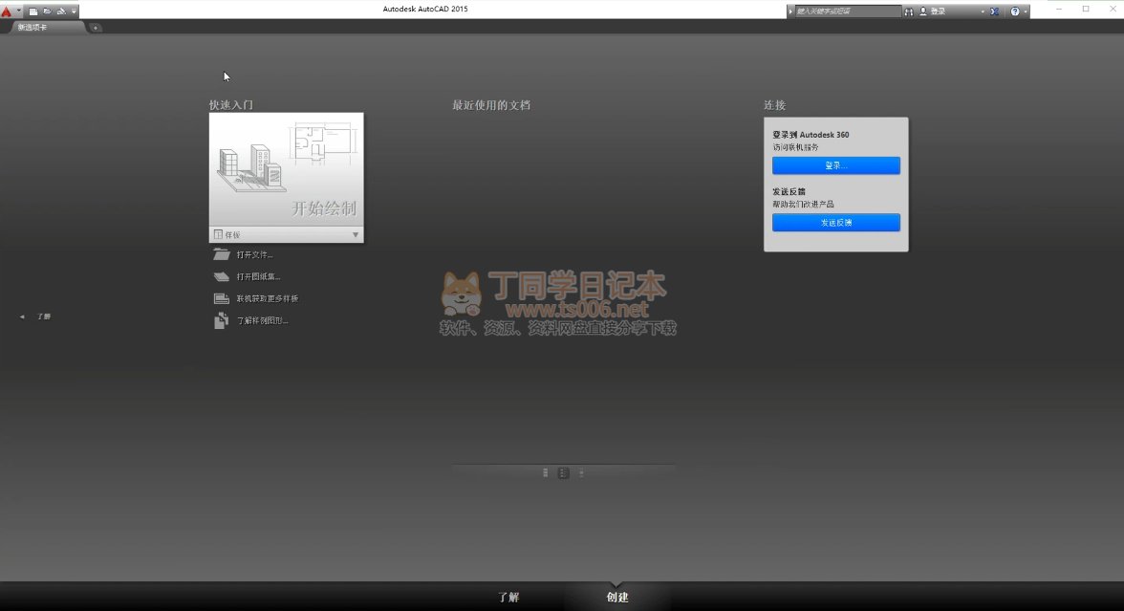Image resolution: width=1124 pixels, height=611 pixels.
Task: Click the blue 登录 button for Autodesk 360
Action: pos(836,165)
